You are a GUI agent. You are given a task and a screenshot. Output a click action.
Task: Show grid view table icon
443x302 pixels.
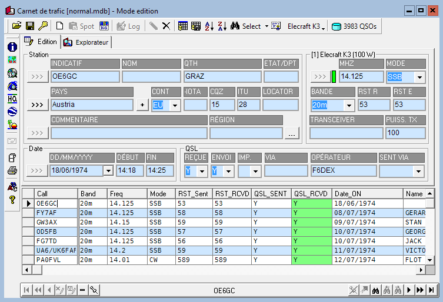pyautogui.click(x=183, y=26)
